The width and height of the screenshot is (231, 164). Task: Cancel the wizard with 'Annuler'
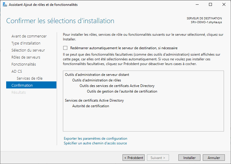point(214,158)
